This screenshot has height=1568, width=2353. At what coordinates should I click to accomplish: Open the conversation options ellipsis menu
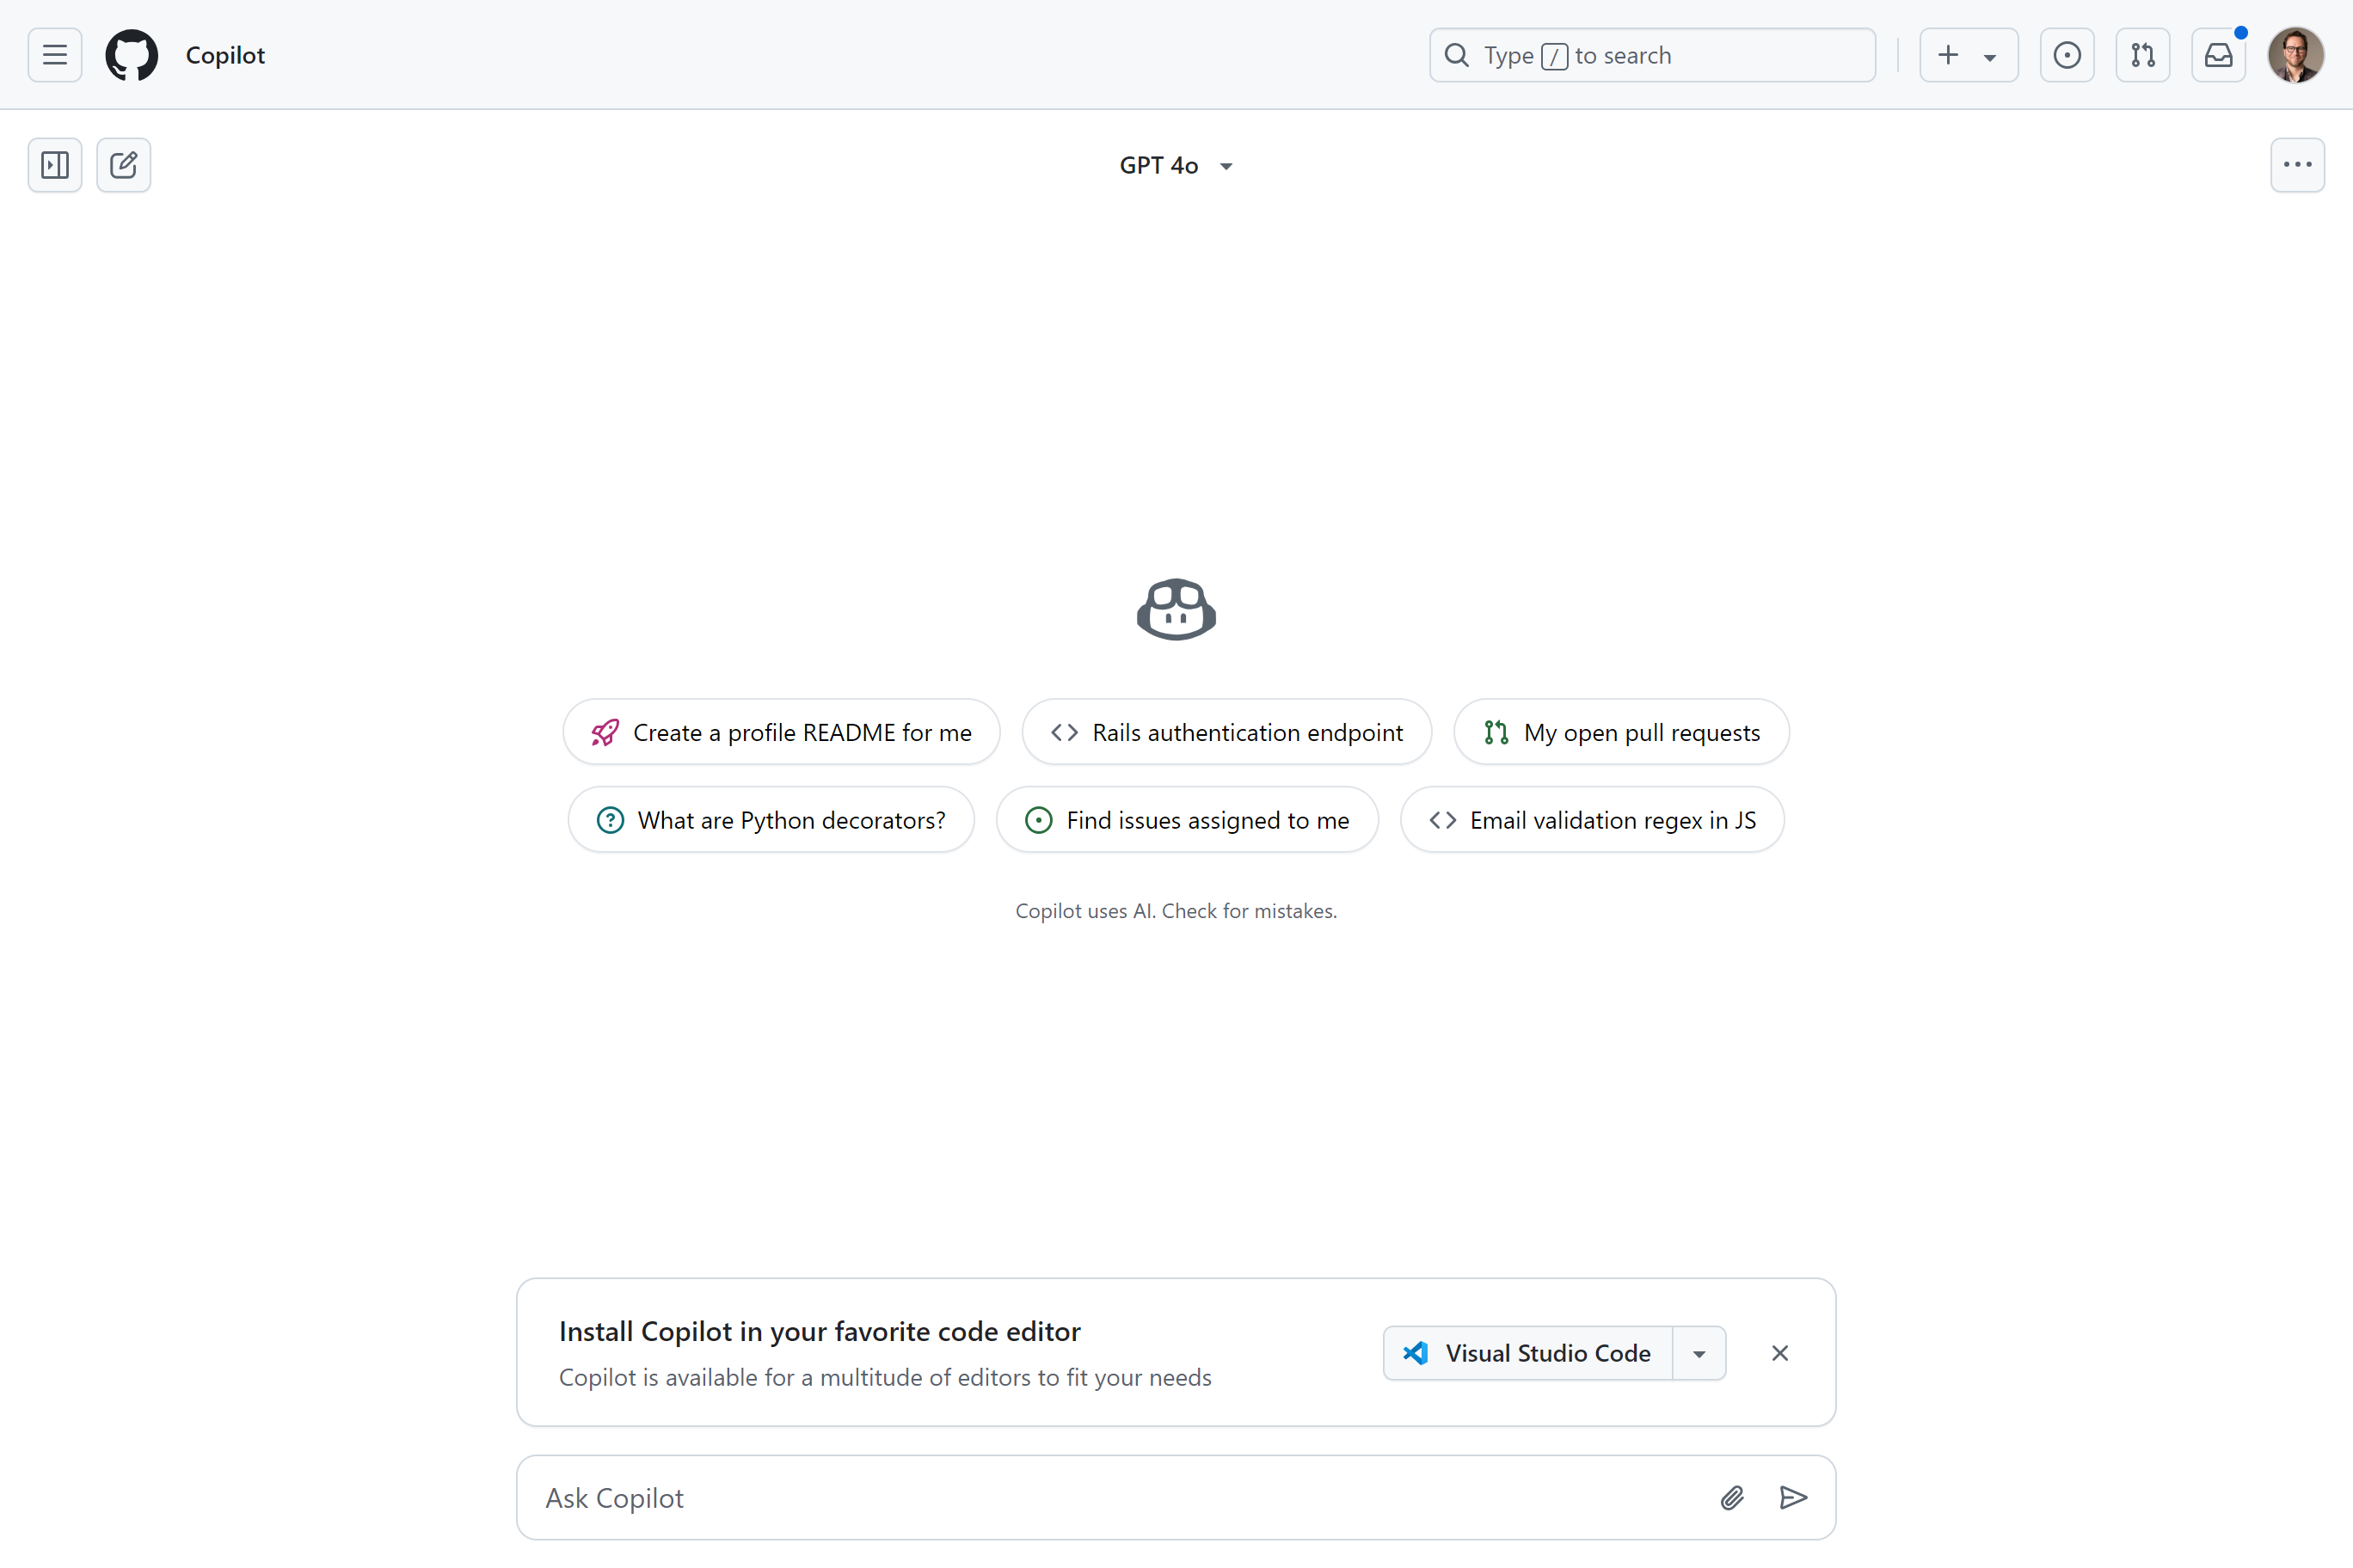point(2297,165)
